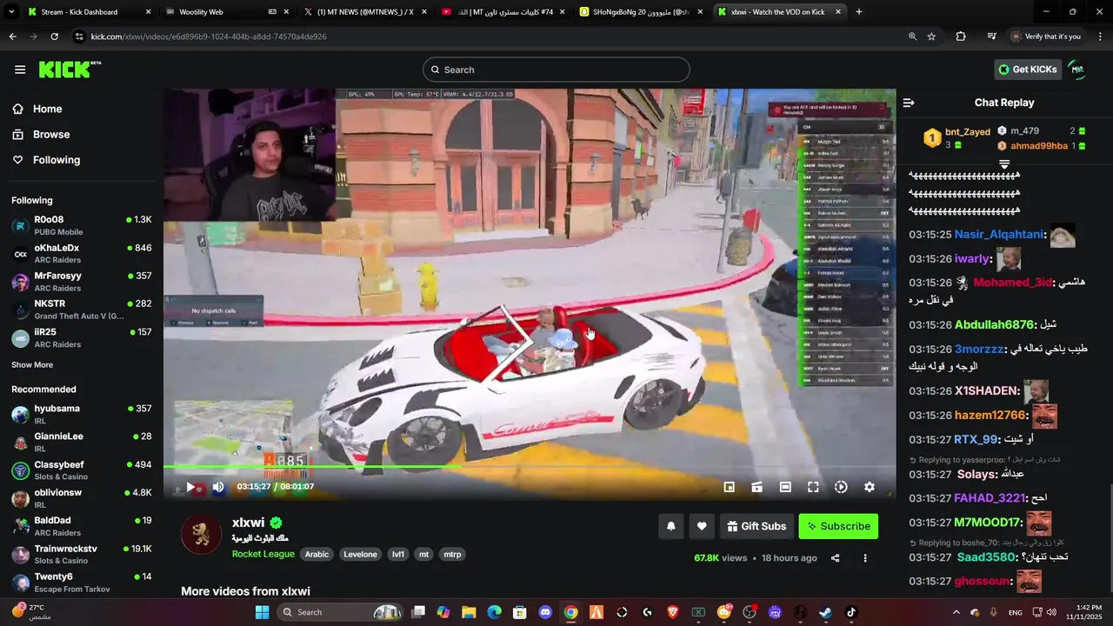Expand Show More following channels

pos(32,365)
